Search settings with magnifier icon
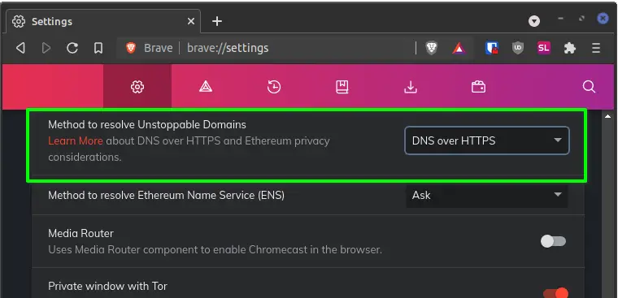The height and width of the screenshot is (298, 618). coord(589,87)
